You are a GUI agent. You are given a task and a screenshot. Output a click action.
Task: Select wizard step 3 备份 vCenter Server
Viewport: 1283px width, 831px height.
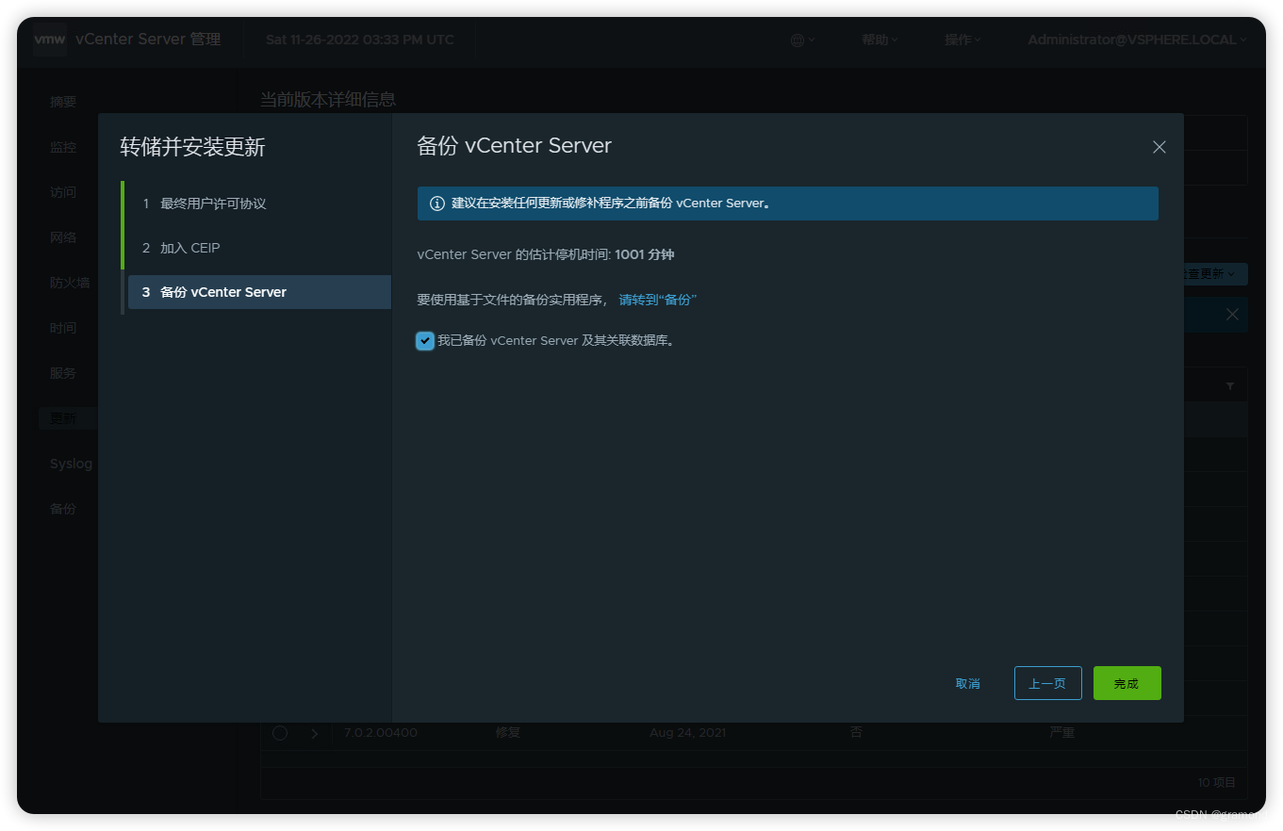click(259, 292)
